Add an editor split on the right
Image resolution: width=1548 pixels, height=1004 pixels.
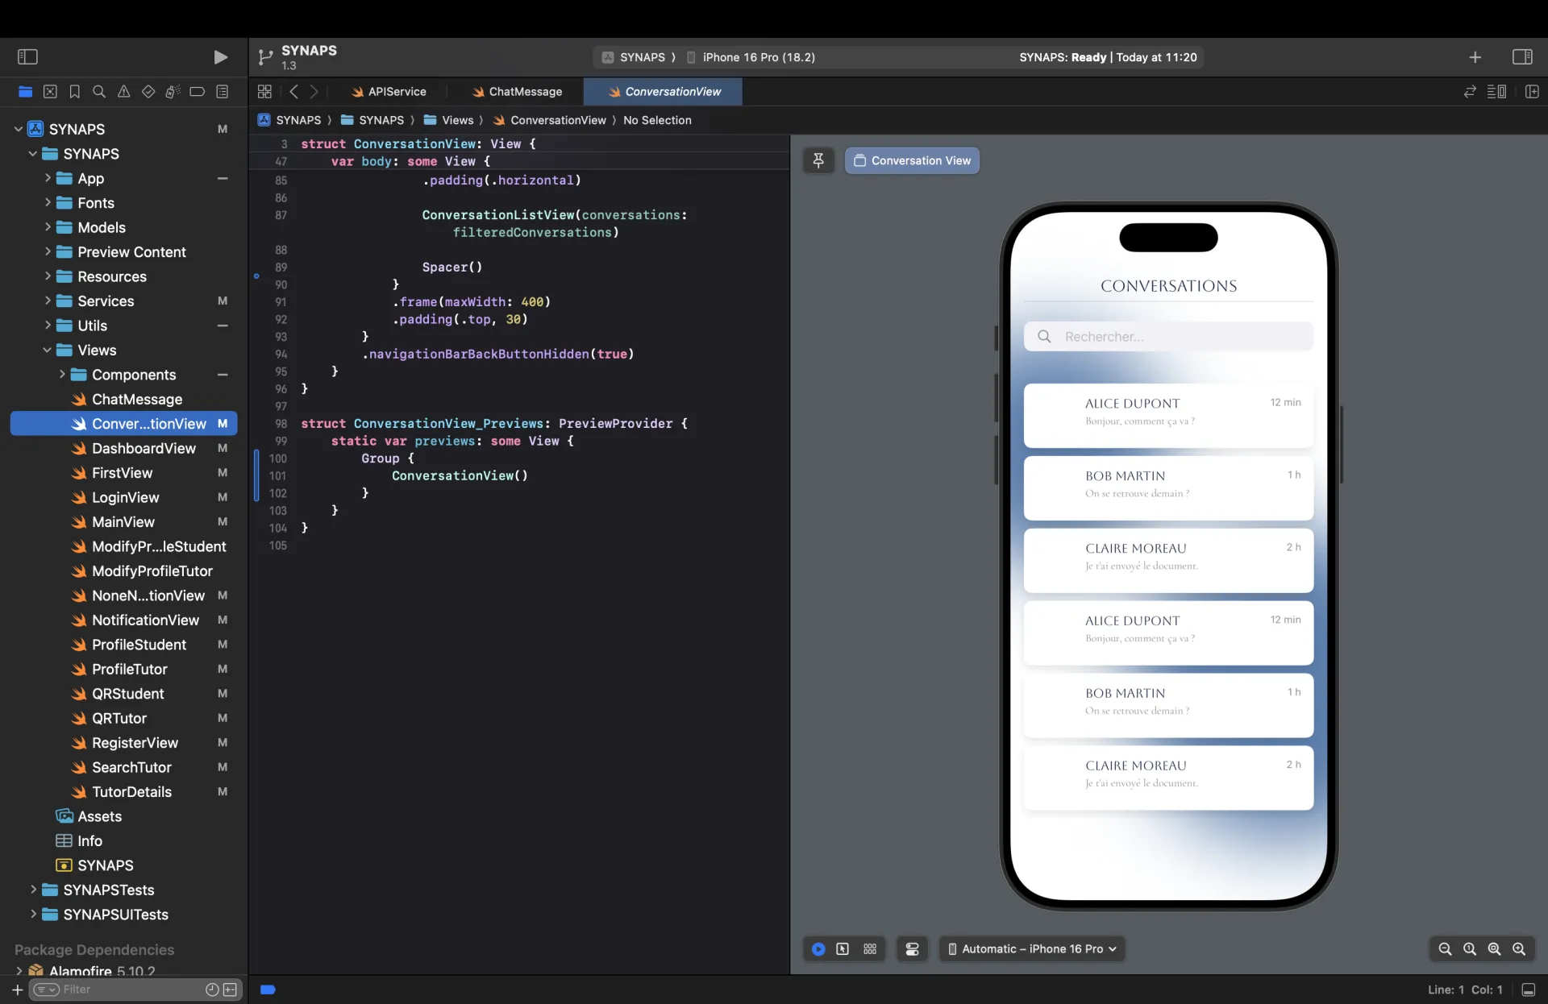pyautogui.click(x=1532, y=92)
